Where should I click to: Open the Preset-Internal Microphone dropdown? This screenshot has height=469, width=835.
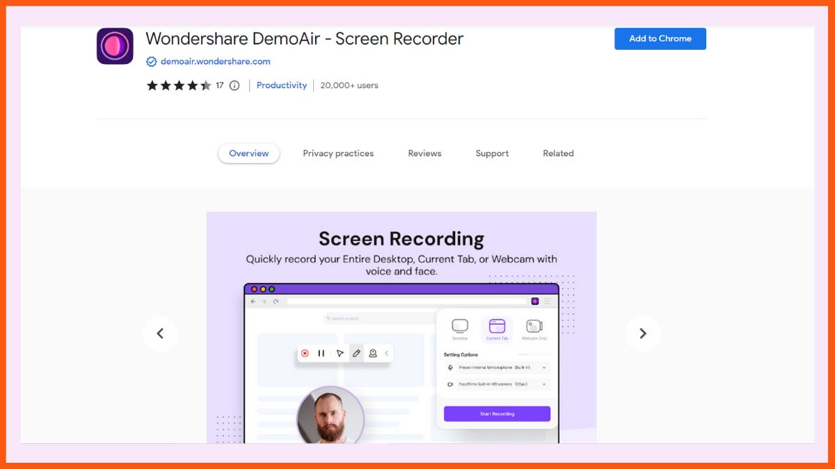tap(544, 367)
